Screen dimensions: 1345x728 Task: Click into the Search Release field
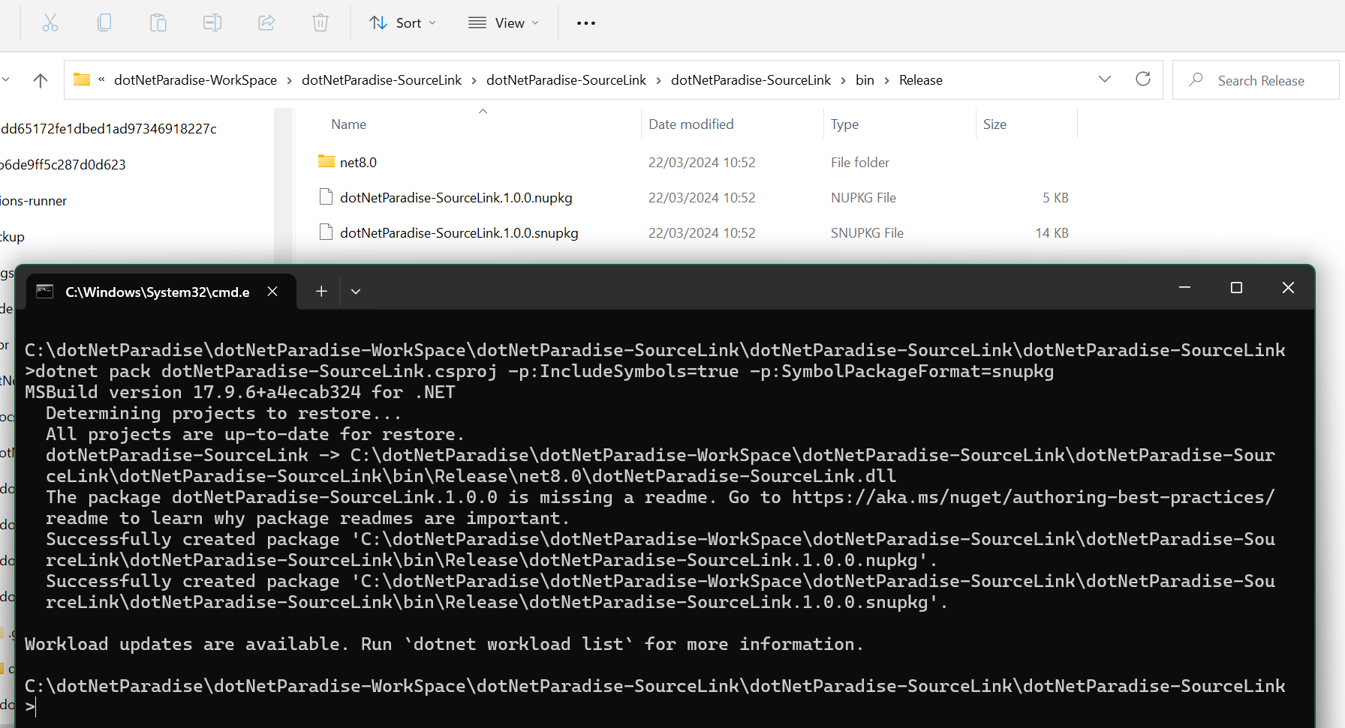click(x=1256, y=80)
